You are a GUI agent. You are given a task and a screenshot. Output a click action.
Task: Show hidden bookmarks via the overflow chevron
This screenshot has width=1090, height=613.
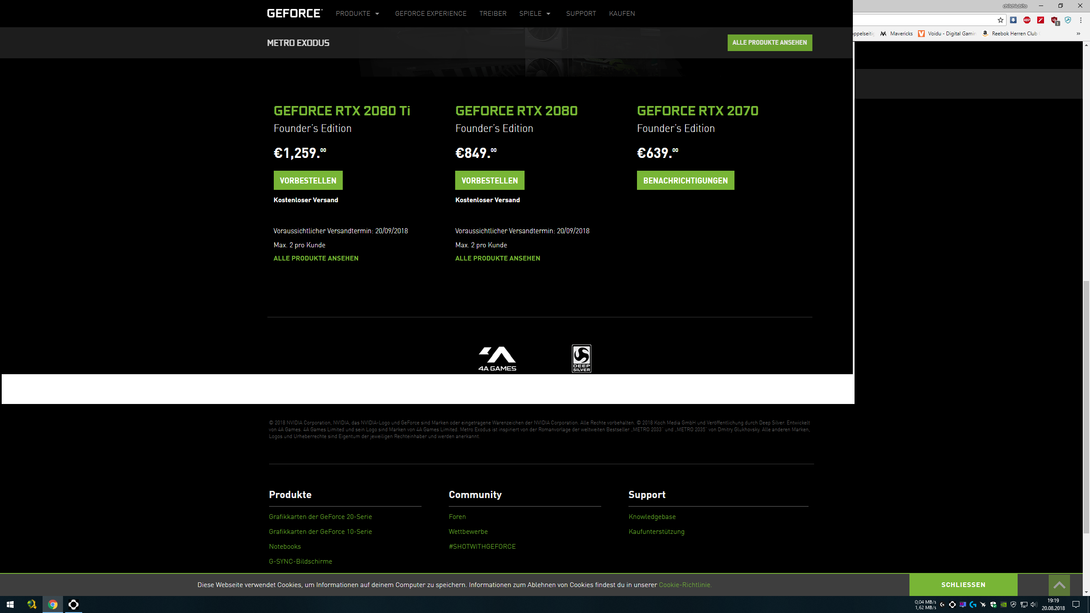point(1078,34)
